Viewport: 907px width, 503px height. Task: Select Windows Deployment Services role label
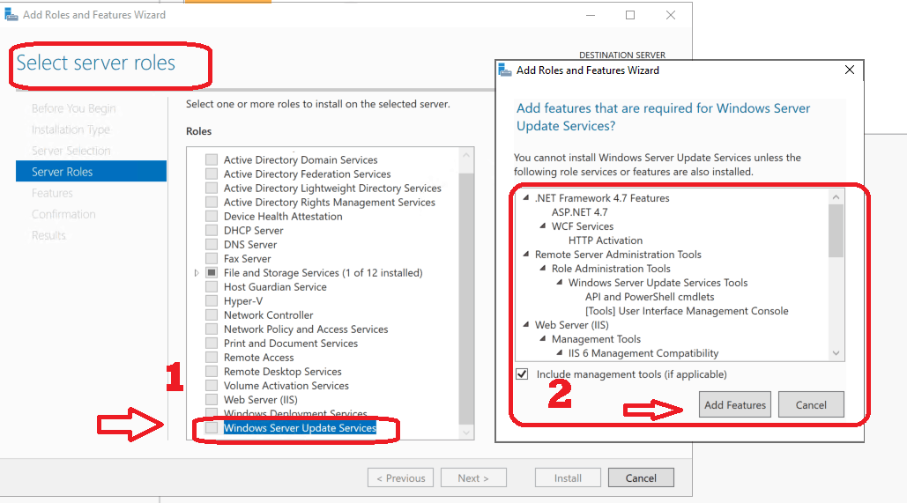[x=295, y=414]
